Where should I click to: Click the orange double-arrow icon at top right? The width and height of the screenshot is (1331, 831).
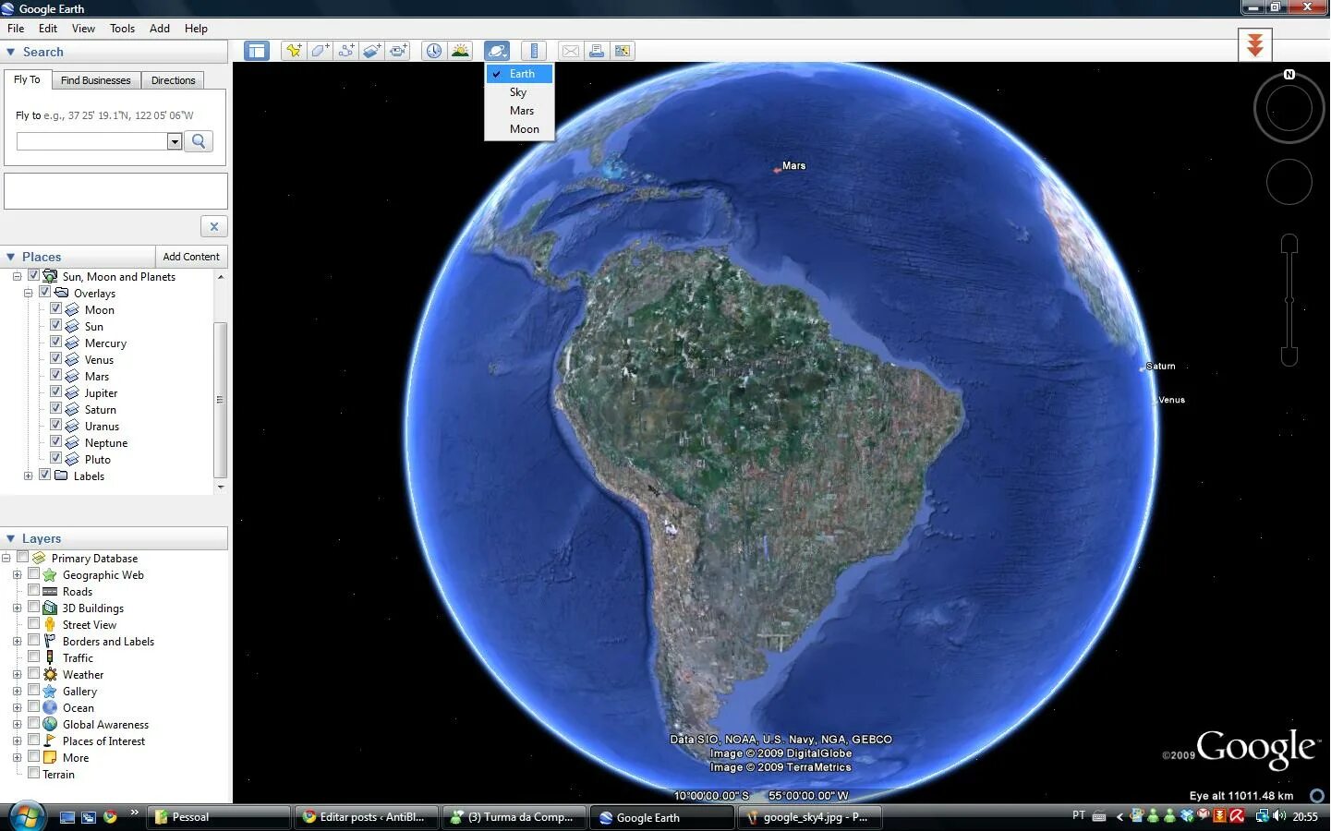coord(1255,44)
